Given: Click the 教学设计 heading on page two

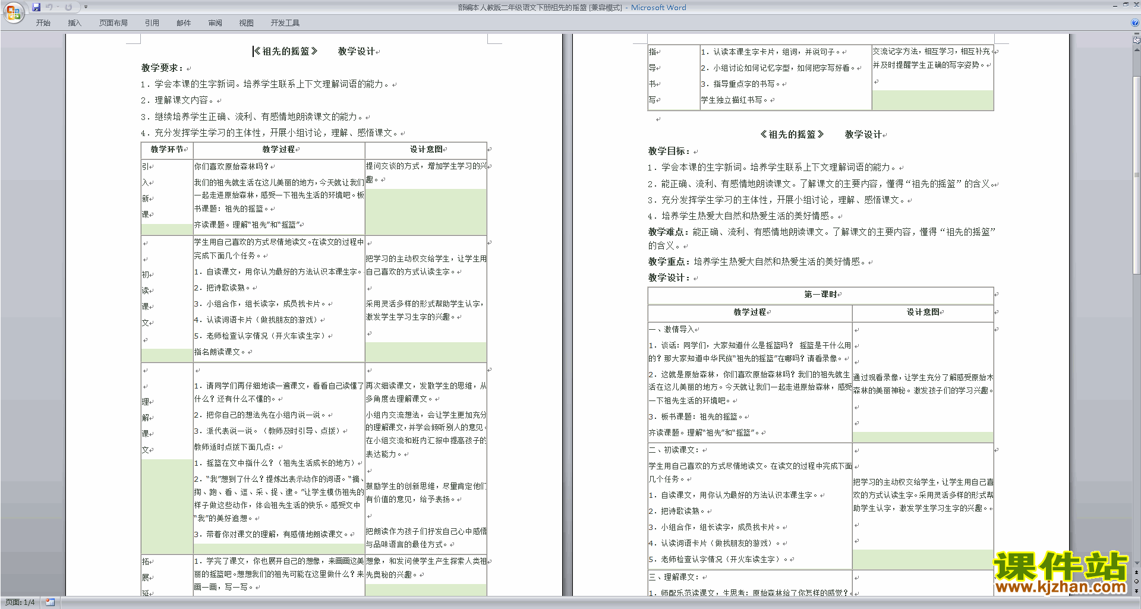Looking at the screenshot, I should 669,278.
